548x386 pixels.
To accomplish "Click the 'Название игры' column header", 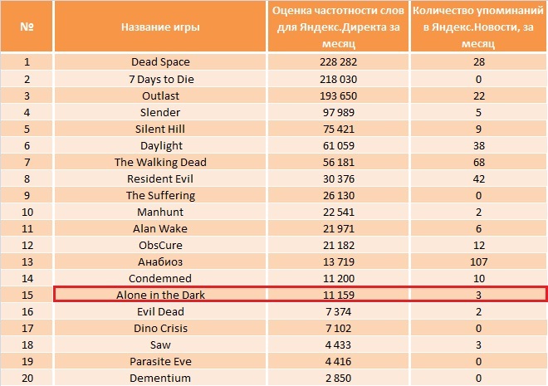I will tap(160, 27).
